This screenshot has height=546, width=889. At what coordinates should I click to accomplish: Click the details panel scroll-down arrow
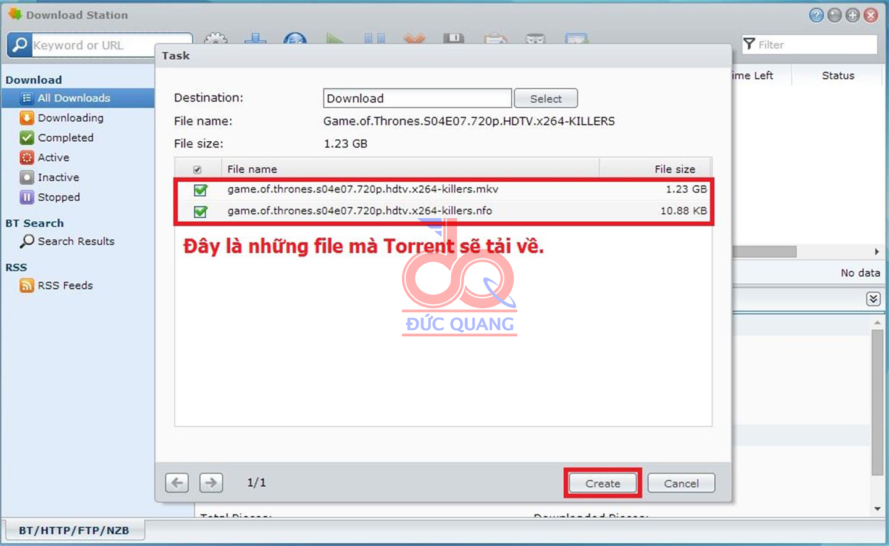(877, 509)
